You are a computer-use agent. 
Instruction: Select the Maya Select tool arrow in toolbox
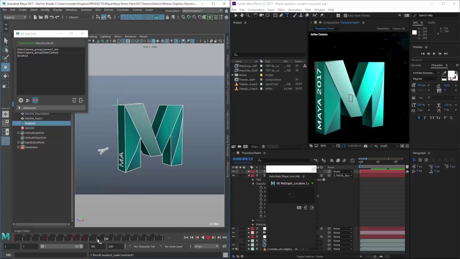point(6,41)
